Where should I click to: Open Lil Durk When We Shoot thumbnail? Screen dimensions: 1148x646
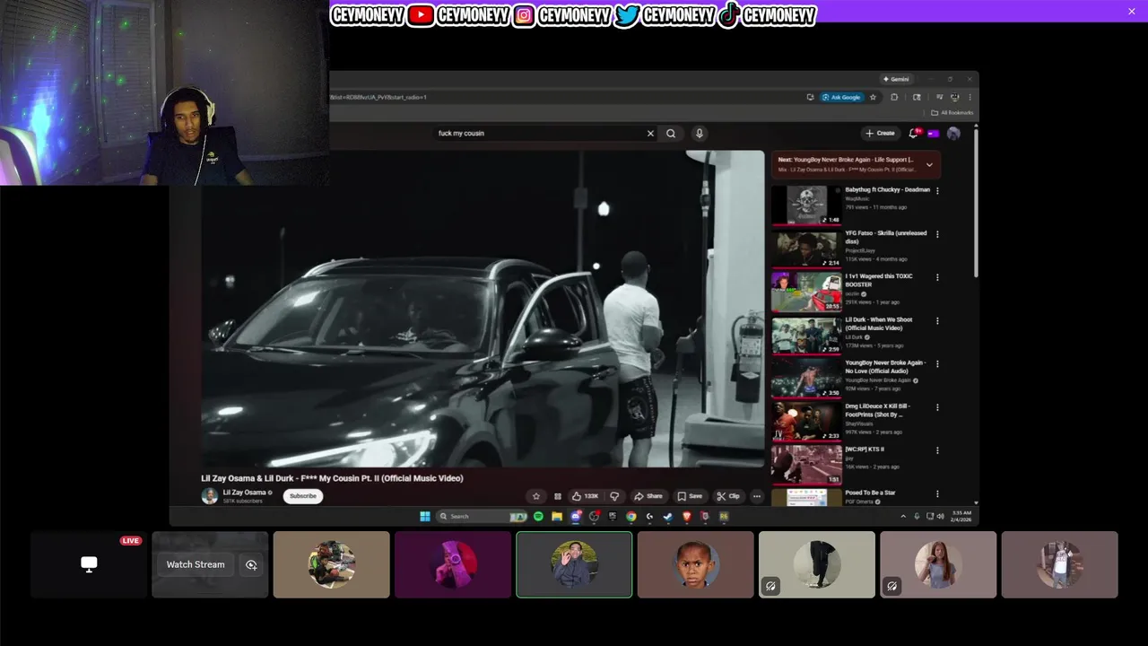(x=806, y=335)
